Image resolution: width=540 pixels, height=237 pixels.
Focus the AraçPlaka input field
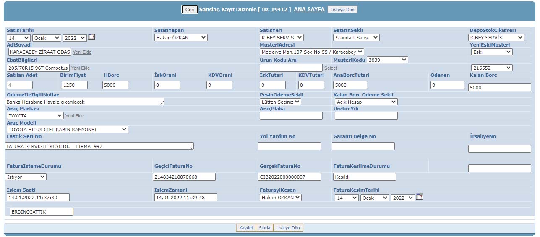pos(291,116)
